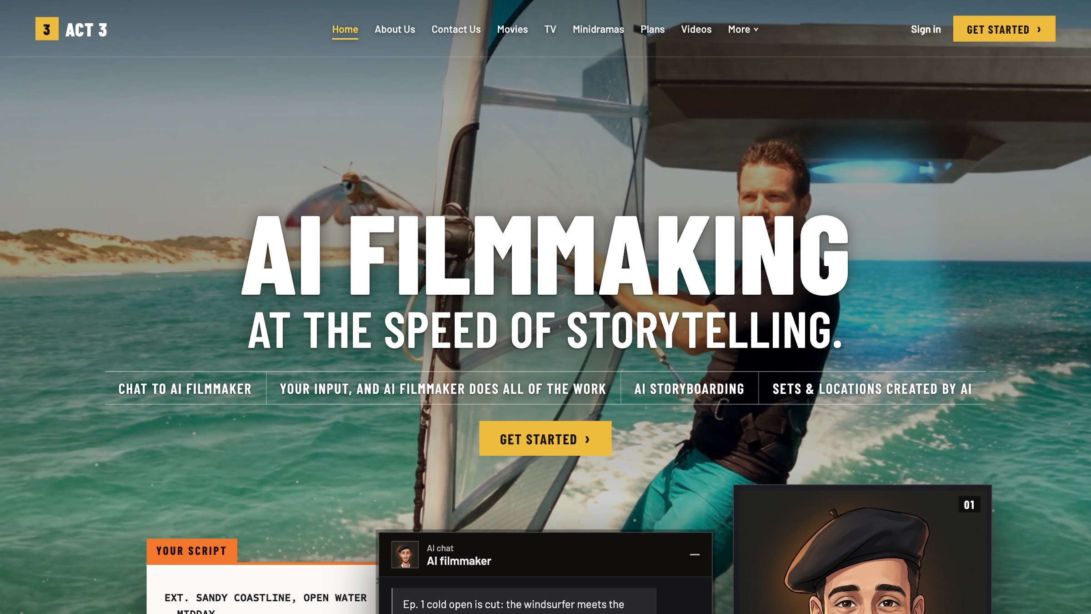This screenshot has width=1091, height=614.
Task: Expand the More dropdown menu
Action: point(743,29)
